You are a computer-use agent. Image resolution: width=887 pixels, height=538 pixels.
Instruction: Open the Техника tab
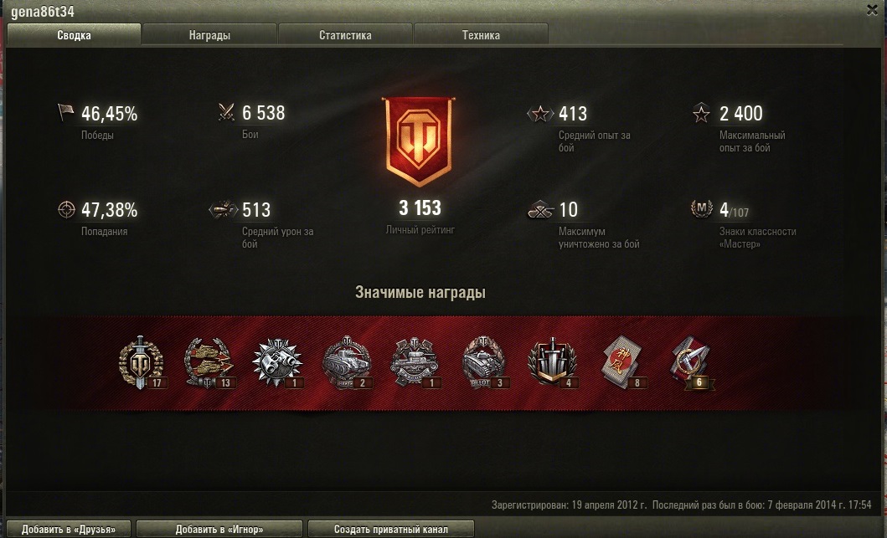pos(481,34)
